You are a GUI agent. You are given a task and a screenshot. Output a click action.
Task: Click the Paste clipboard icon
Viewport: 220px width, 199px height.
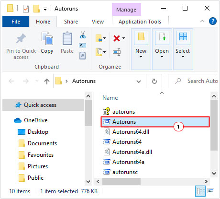pyautogui.click(x=67, y=38)
